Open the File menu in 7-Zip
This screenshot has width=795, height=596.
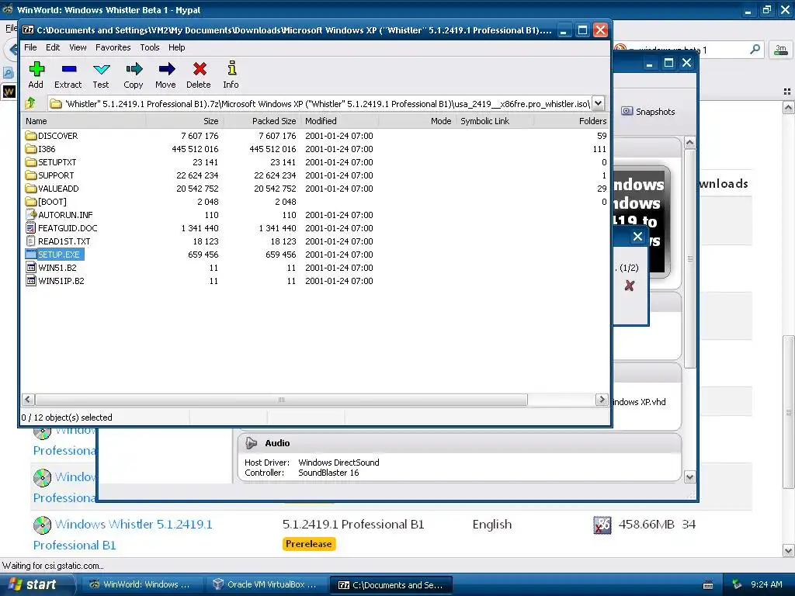[30, 47]
